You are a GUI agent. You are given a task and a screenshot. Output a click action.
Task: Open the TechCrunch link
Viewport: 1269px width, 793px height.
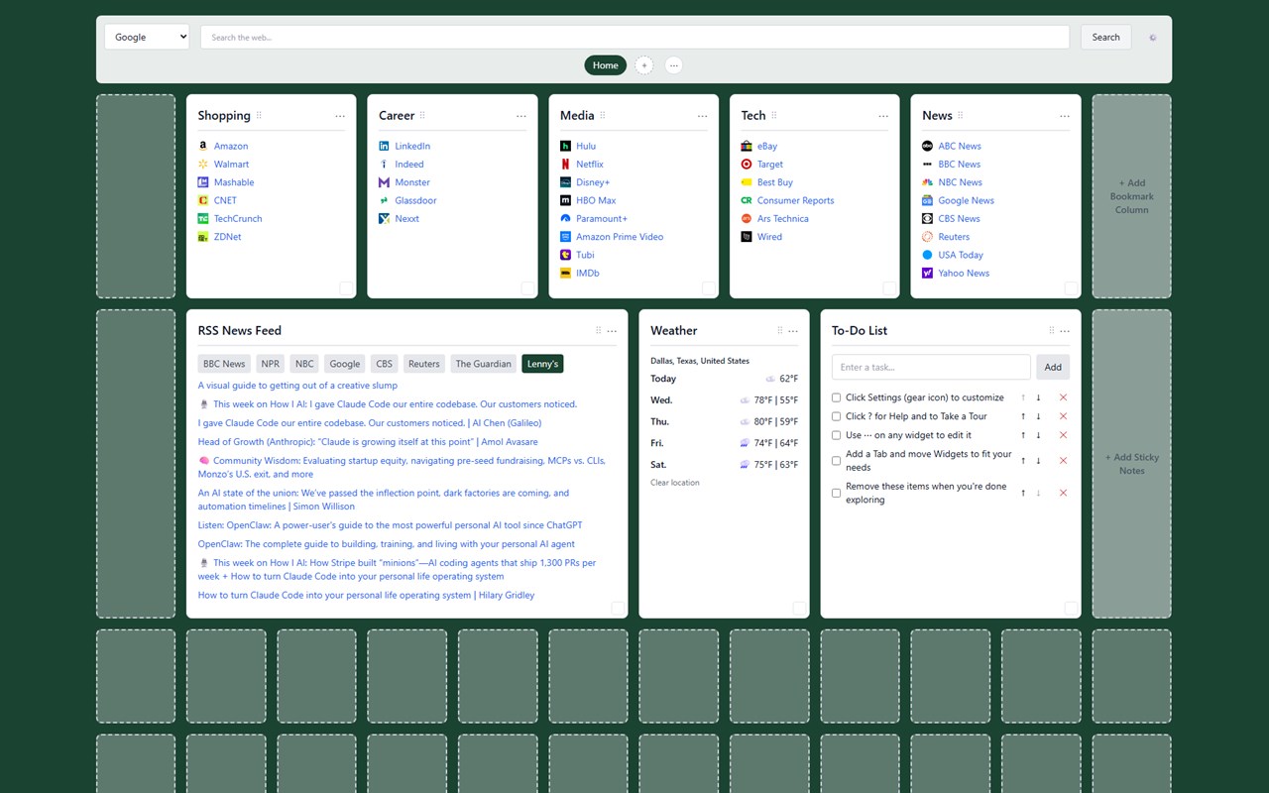(x=238, y=219)
